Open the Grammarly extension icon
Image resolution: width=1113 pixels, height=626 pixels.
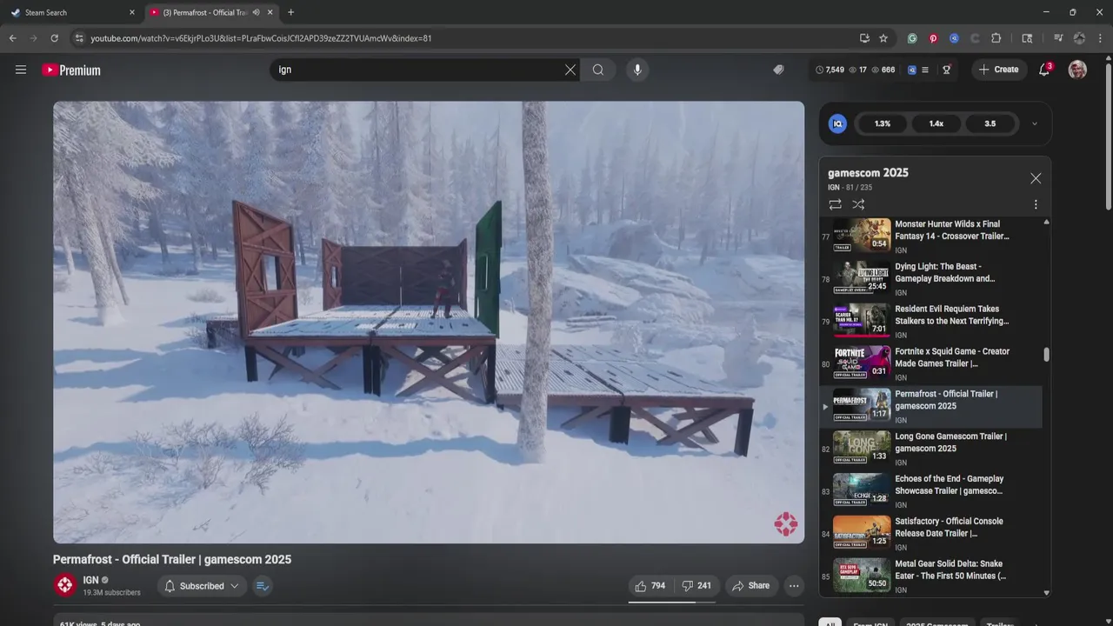[x=912, y=38]
